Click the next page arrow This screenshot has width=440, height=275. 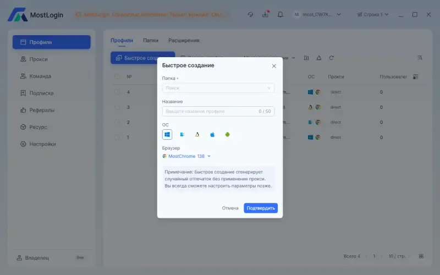pos(382,256)
